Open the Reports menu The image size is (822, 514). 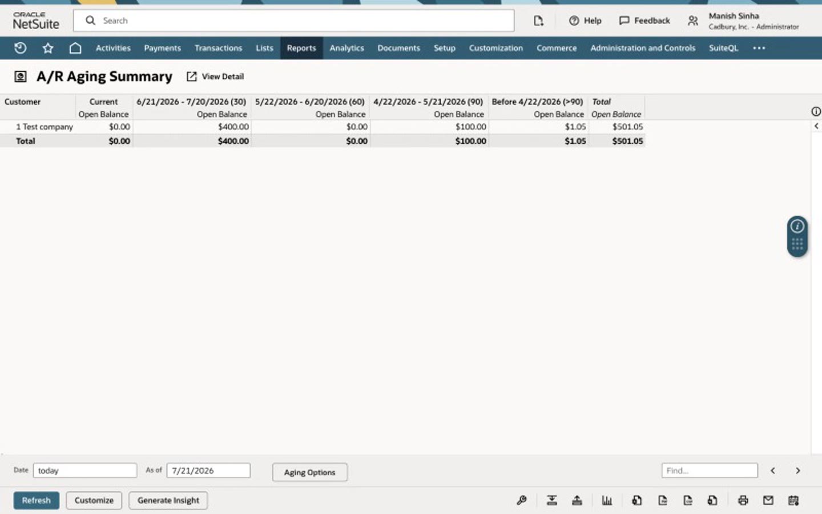pos(301,48)
